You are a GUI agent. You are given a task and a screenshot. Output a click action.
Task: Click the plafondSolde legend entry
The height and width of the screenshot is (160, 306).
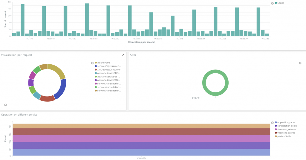(284, 136)
